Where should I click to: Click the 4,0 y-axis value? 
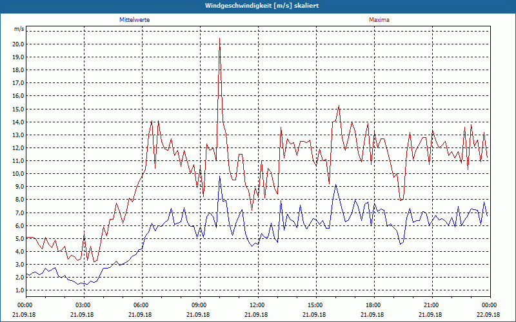pyautogui.click(x=20, y=252)
